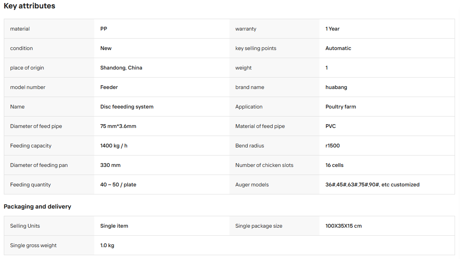Select the Disc feeeding system name
The width and height of the screenshot is (460, 259).
point(127,107)
